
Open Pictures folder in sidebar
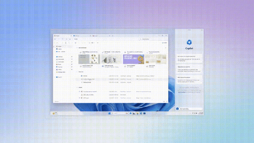(59, 67)
